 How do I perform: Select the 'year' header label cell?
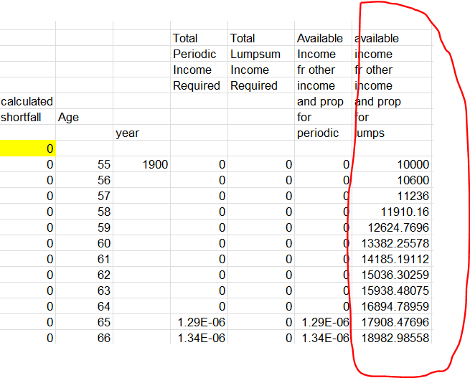pyautogui.click(x=141, y=133)
